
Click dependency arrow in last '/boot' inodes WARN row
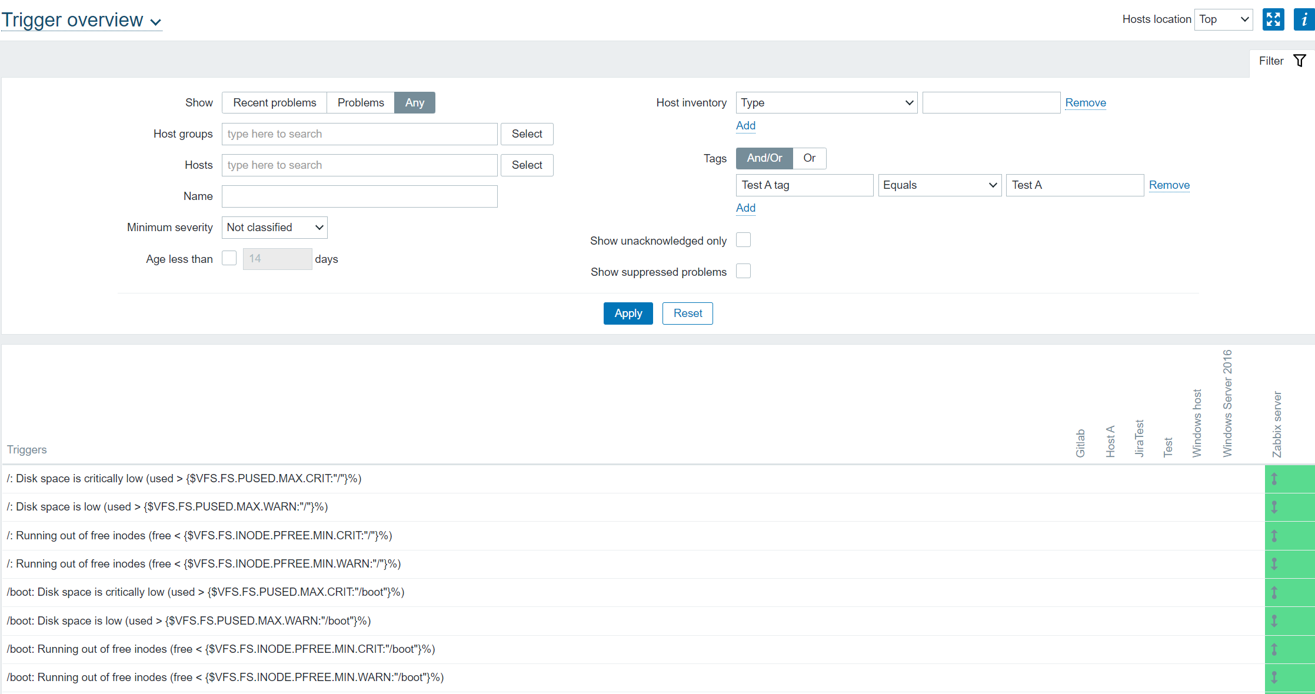1274,678
